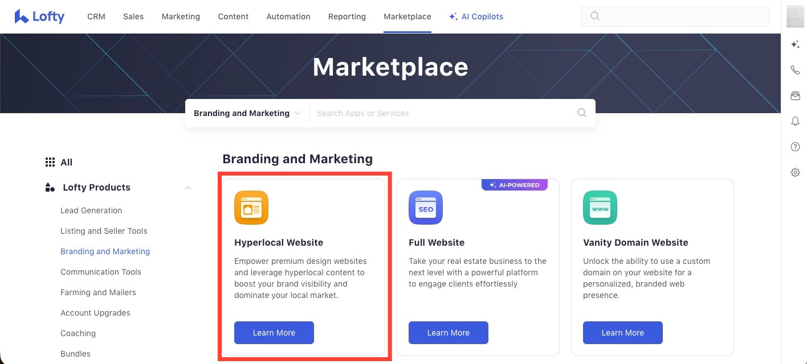807x364 pixels.
Task: Open the phone dialer icon
Action: 795,71
